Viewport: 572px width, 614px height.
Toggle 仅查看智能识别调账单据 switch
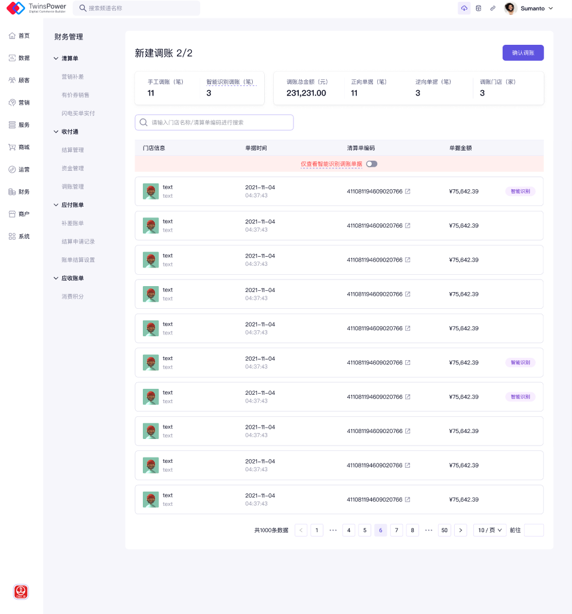[372, 164]
